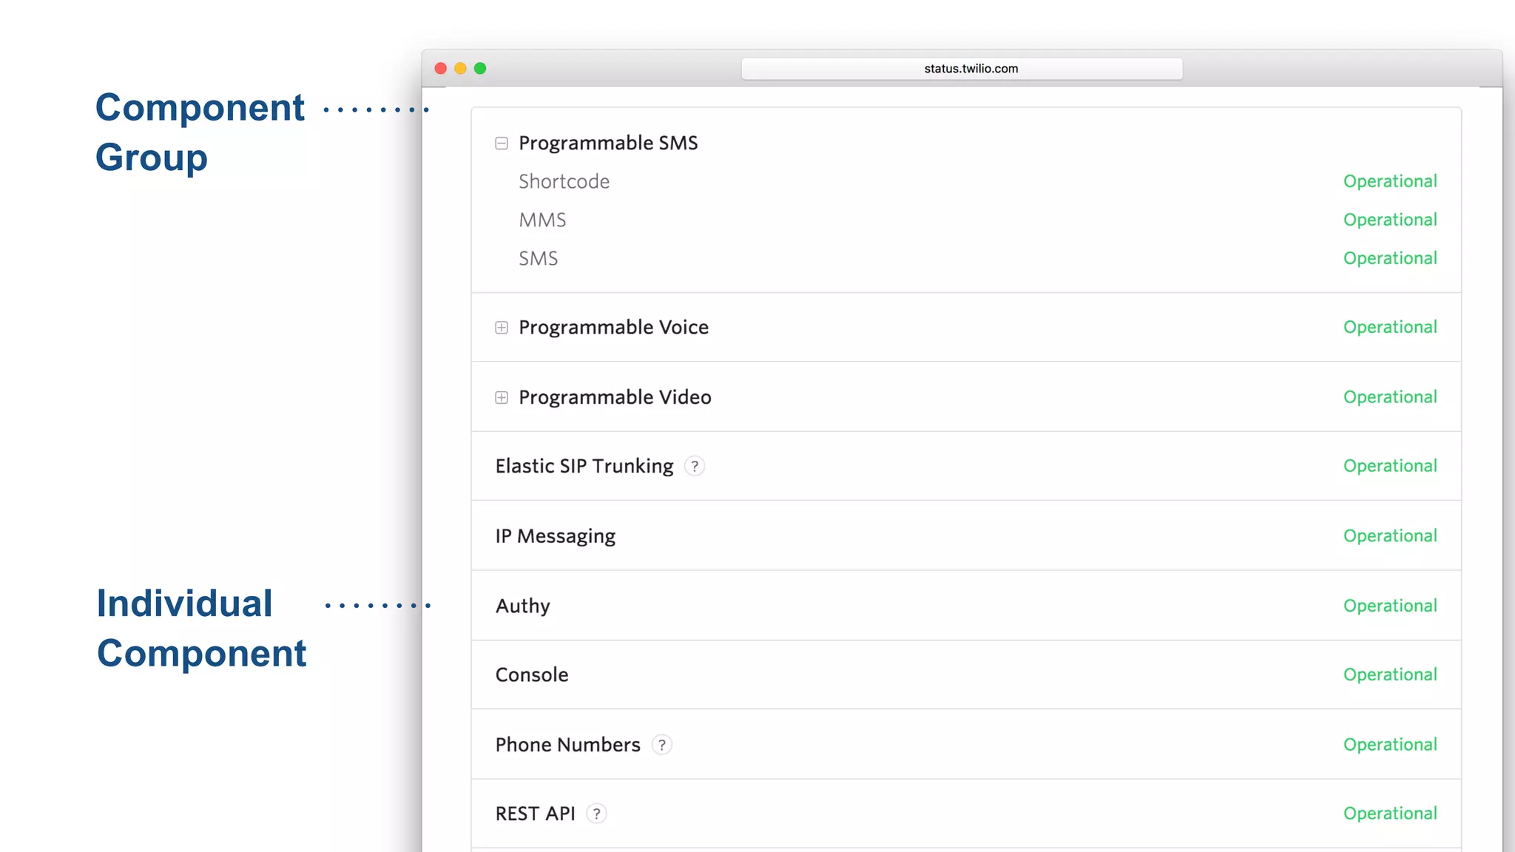This screenshot has width=1515, height=852.
Task: Click the green fullscreen window button
Action: click(x=480, y=69)
